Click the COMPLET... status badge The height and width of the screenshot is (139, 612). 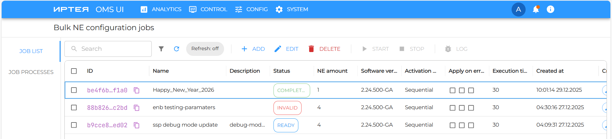point(292,90)
